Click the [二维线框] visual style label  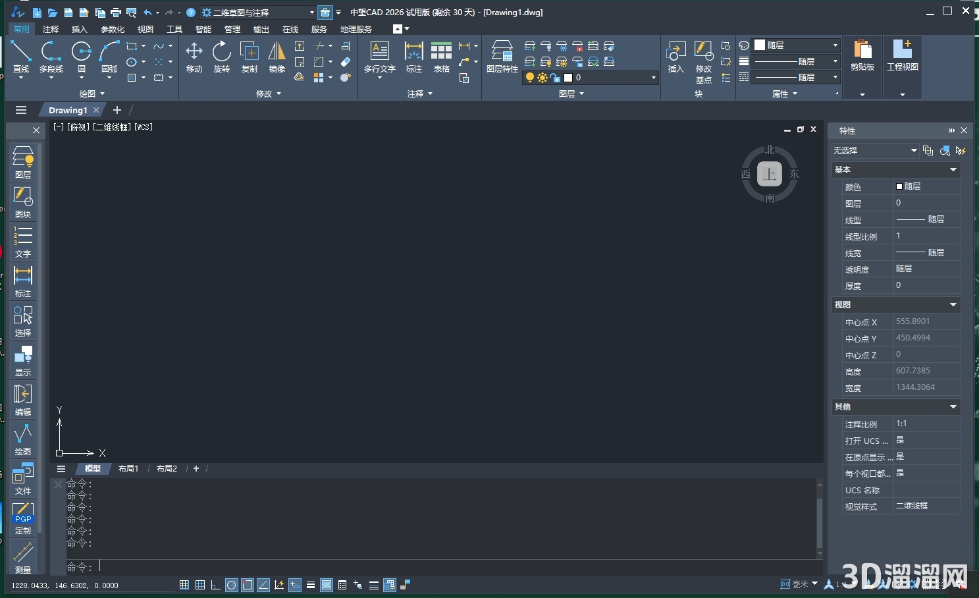[113, 127]
